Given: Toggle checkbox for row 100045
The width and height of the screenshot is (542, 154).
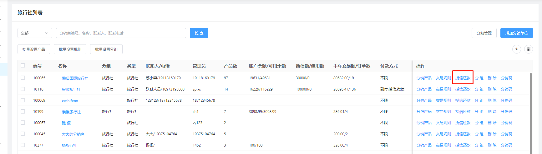Looking at the screenshot, I should pyautogui.click(x=23, y=134).
